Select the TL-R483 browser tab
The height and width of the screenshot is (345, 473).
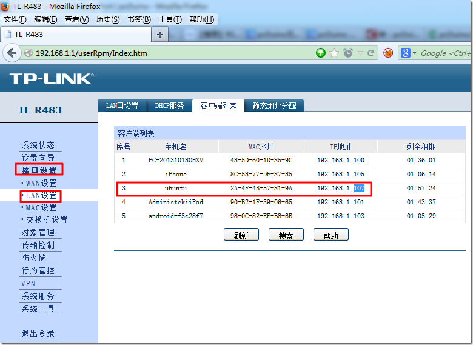(x=75, y=35)
